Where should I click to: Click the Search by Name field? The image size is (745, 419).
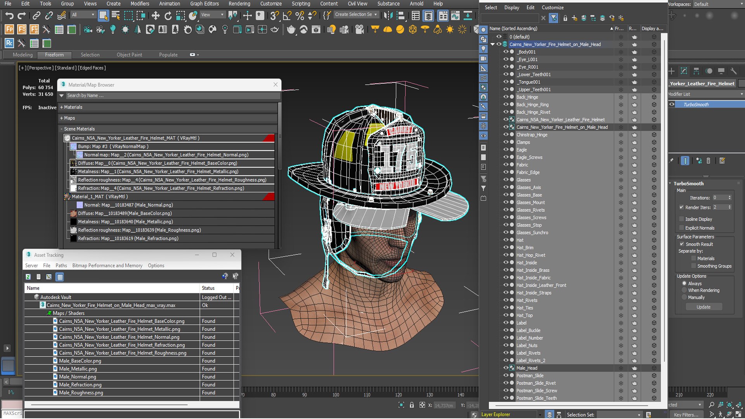click(x=173, y=95)
